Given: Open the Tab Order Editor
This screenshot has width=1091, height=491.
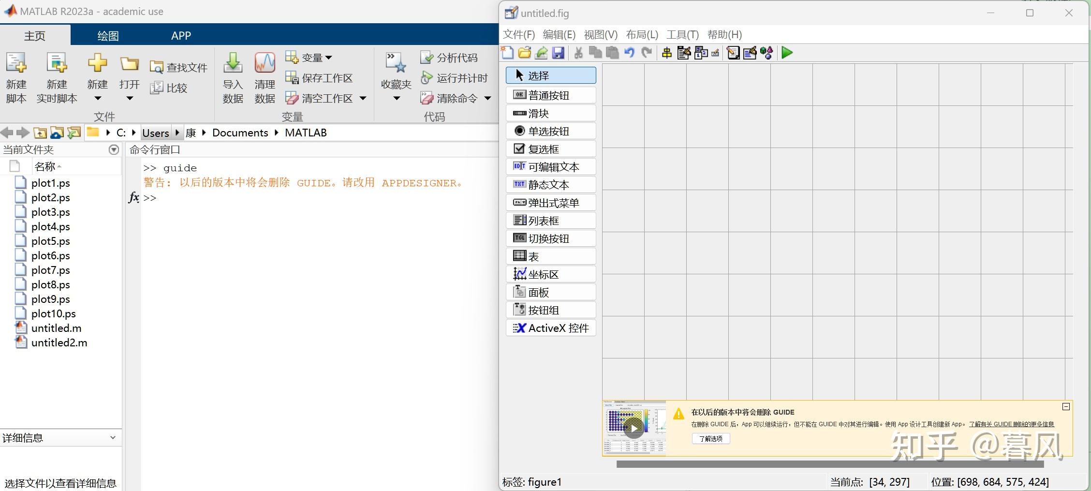Looking at the screenshot, I should coord(701,52).
